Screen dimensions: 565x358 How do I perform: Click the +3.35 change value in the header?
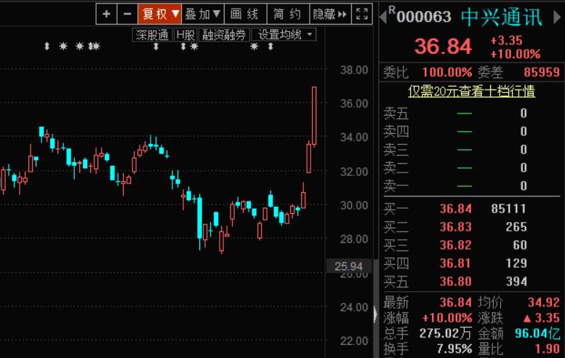[506, 41]
